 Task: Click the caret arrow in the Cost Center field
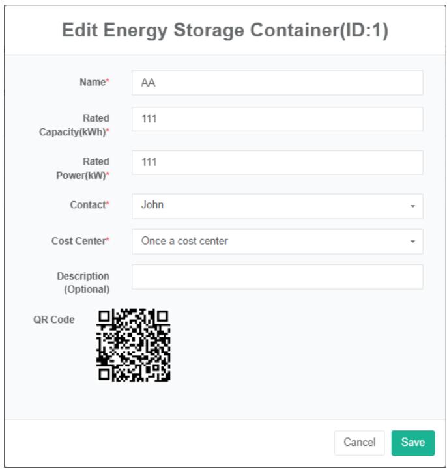(x=412, y=242)
